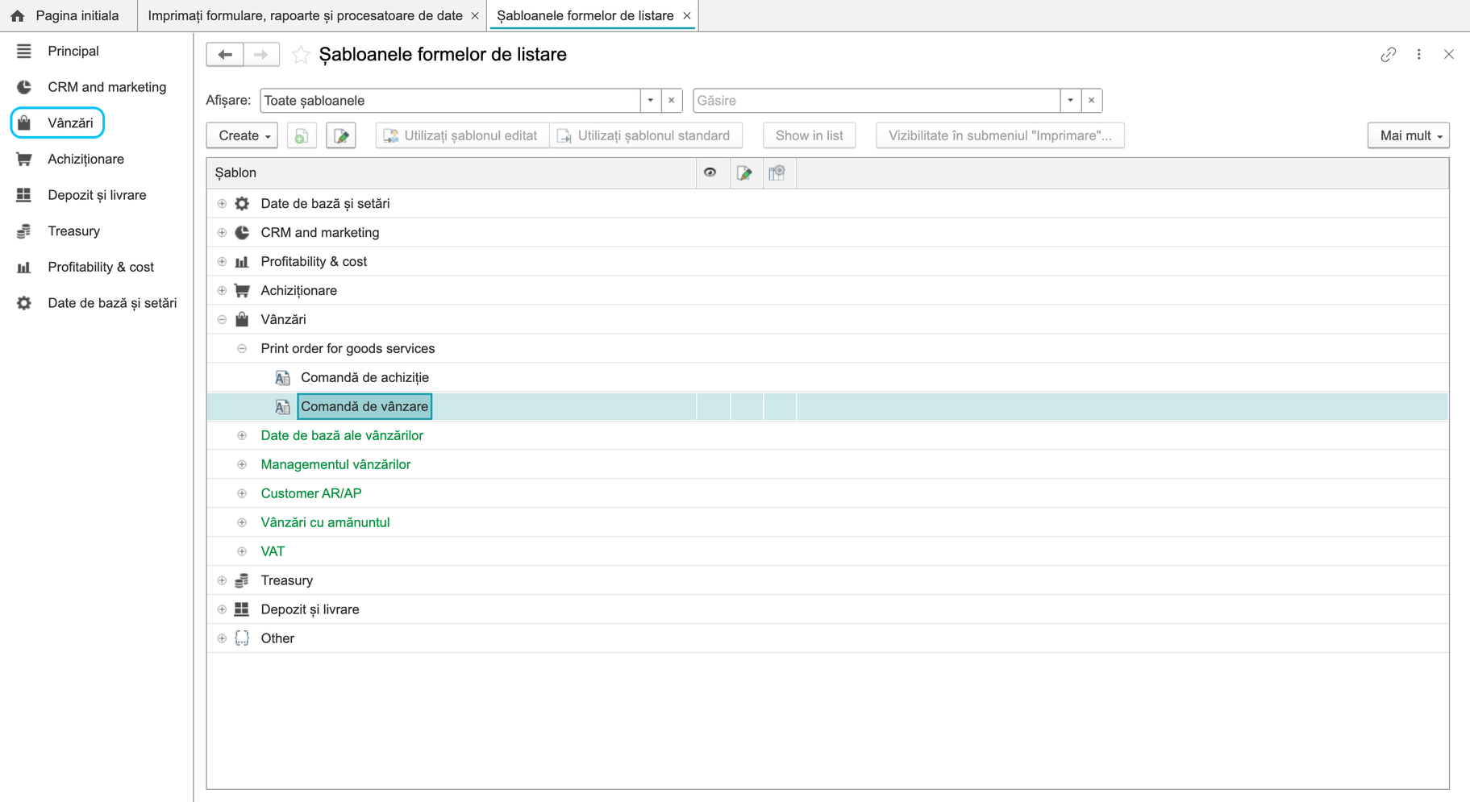Click the copy template toolbar icon

click(302, 135)
